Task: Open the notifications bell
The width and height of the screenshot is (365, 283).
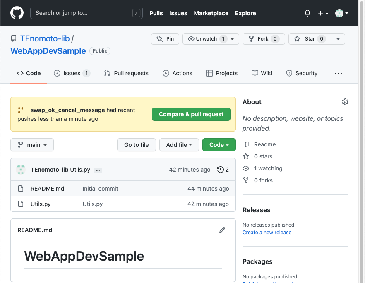Action: point(307,13)
